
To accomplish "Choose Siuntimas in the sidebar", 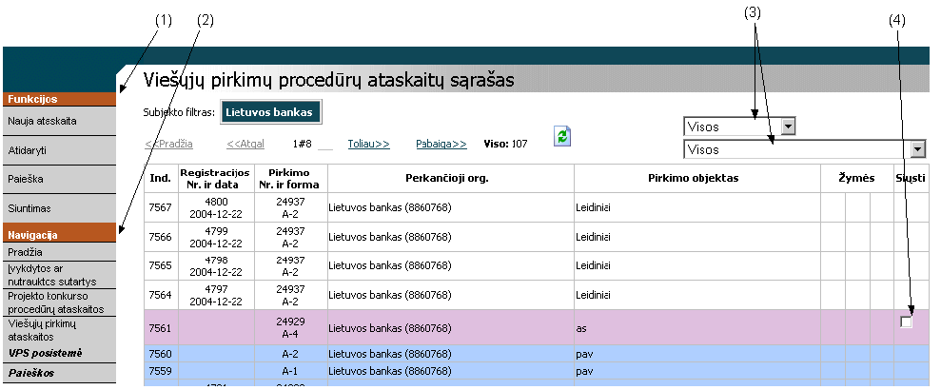I will [59, 209].
